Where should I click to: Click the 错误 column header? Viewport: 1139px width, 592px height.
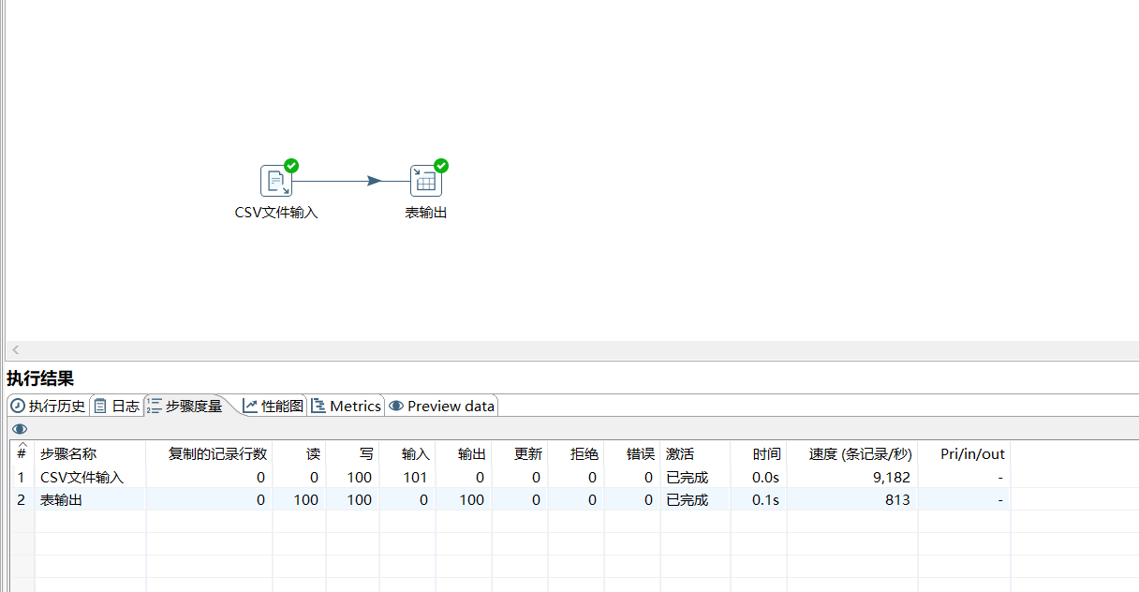click(632, 453)
